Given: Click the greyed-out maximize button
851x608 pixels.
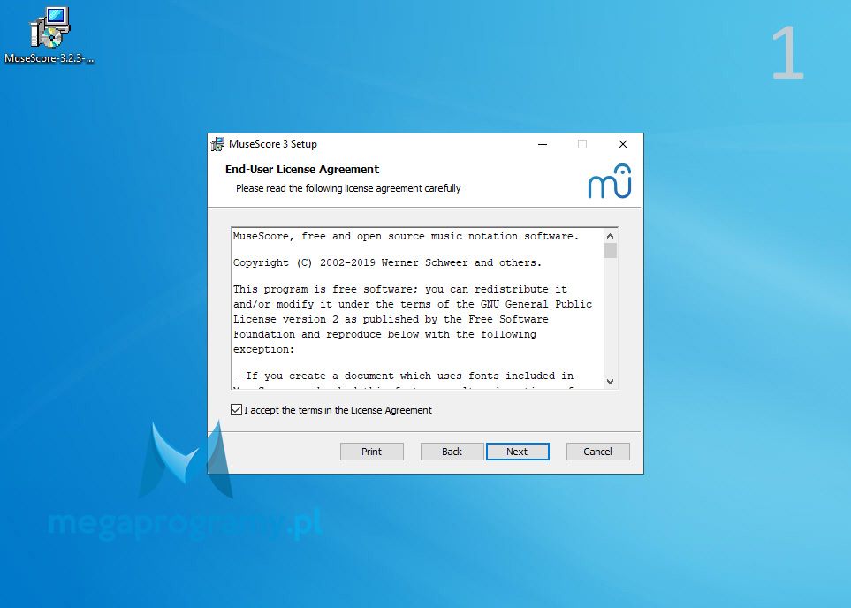Looking at the screenshot, I should [582, 144].
